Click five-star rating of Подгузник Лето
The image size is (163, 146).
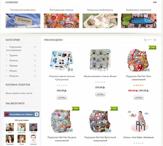coord(139,85)
